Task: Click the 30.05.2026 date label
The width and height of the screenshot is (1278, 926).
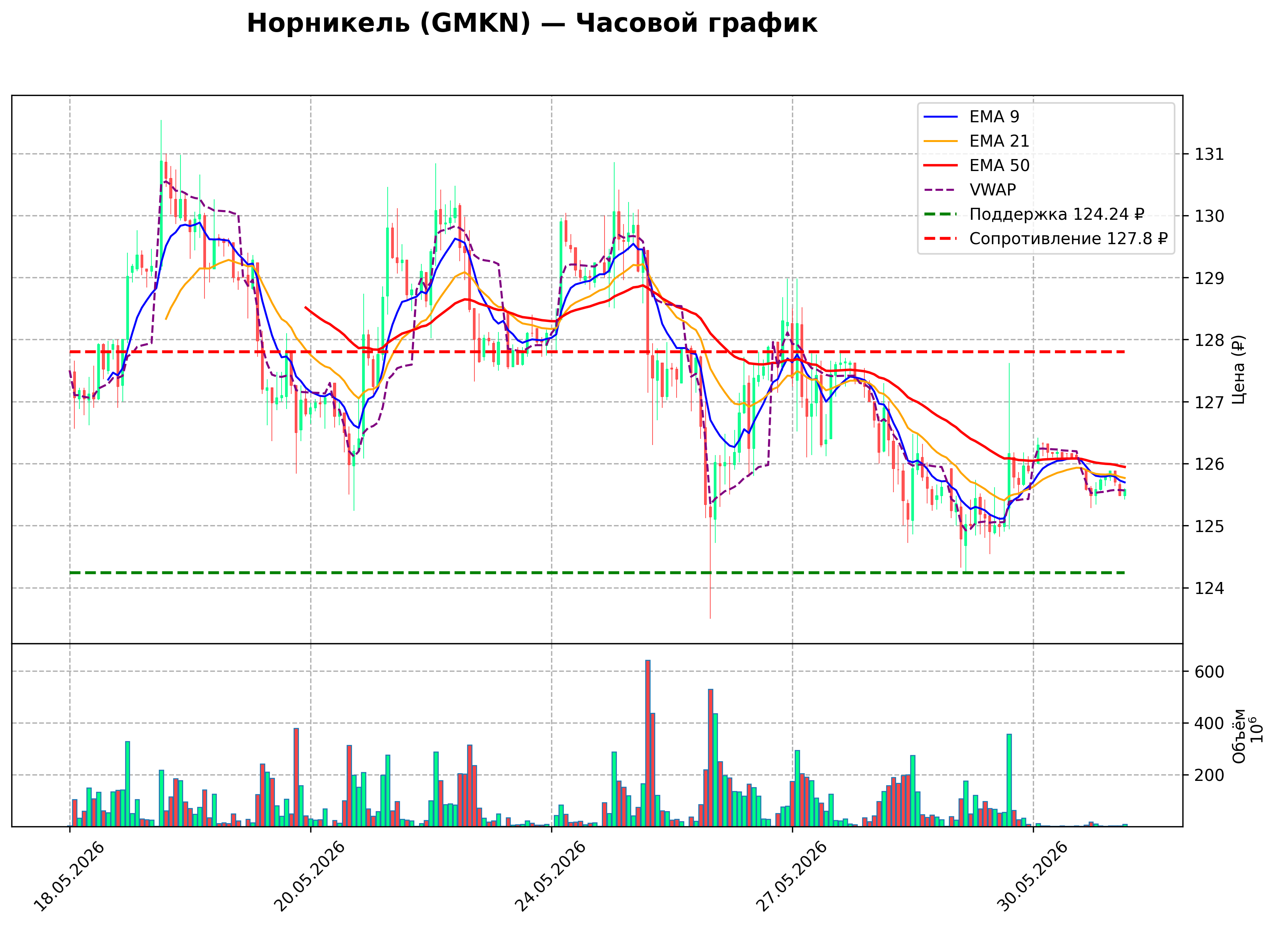Action: pyautogui.click(x=1032, y=876)
